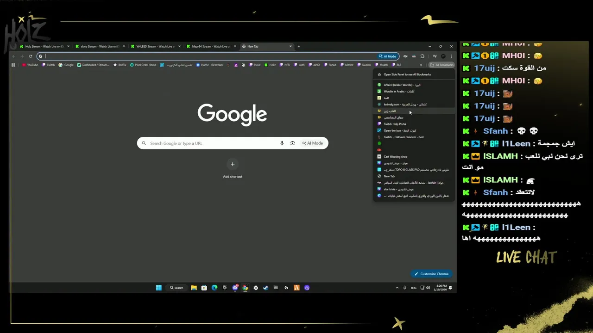Screen dimensions: 593x333
Task: Click the browser back arrow
Action: point(14,56)
